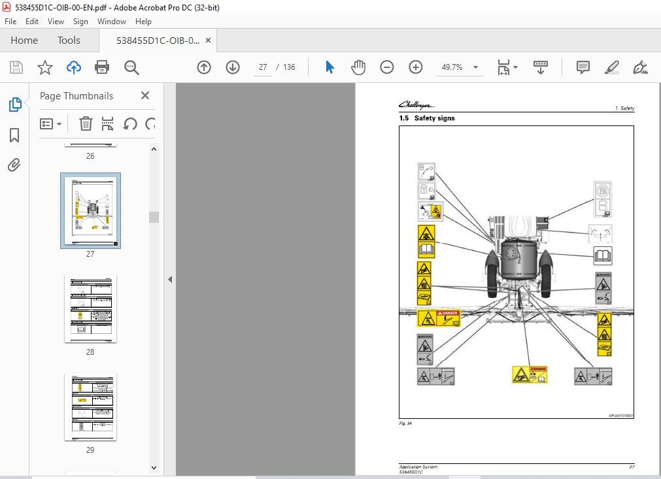Viewport: 661px width, 479px height.
Task: Activate the Selection arrow tool
Action: pyautogui.click(x=330, y=67)
